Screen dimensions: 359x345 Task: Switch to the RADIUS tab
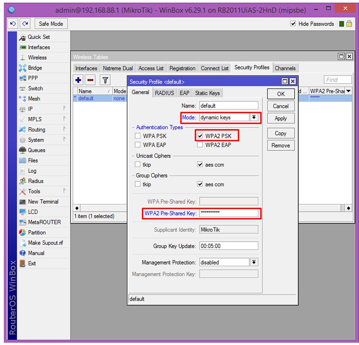coord(164,93)
